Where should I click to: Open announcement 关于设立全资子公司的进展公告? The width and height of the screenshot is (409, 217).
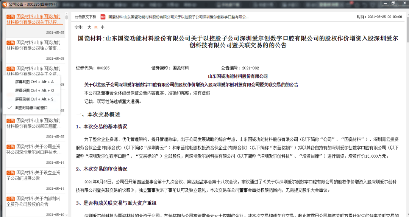36,181
